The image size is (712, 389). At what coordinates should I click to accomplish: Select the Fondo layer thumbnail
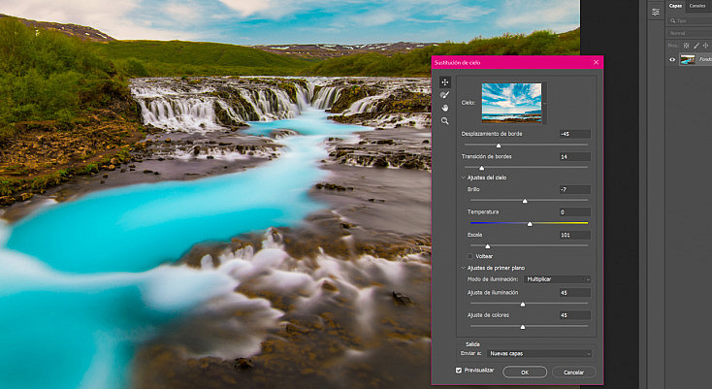click(x=688, y=59)
